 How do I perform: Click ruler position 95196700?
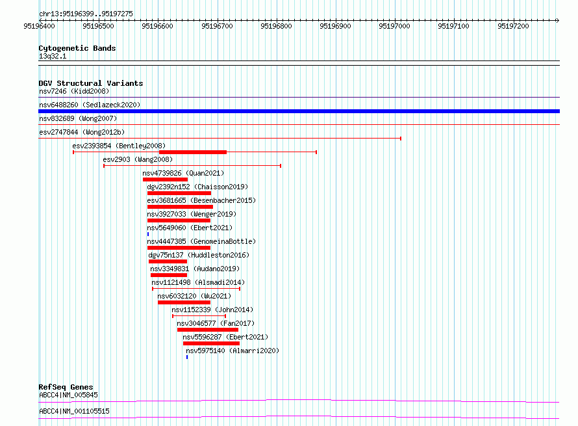(217, 26)
